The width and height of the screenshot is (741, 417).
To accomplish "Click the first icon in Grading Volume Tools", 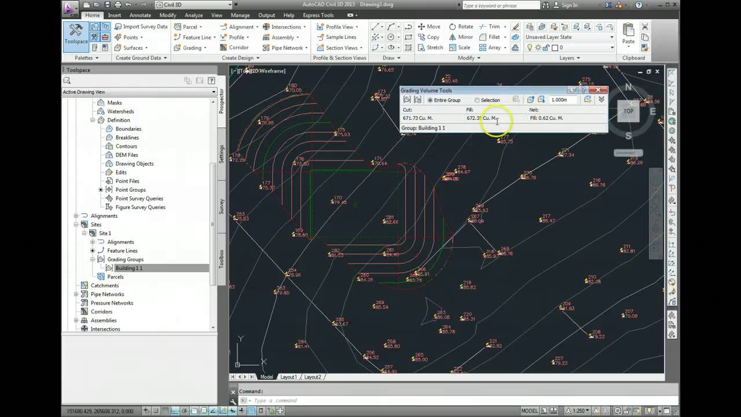I will [407, 100].
